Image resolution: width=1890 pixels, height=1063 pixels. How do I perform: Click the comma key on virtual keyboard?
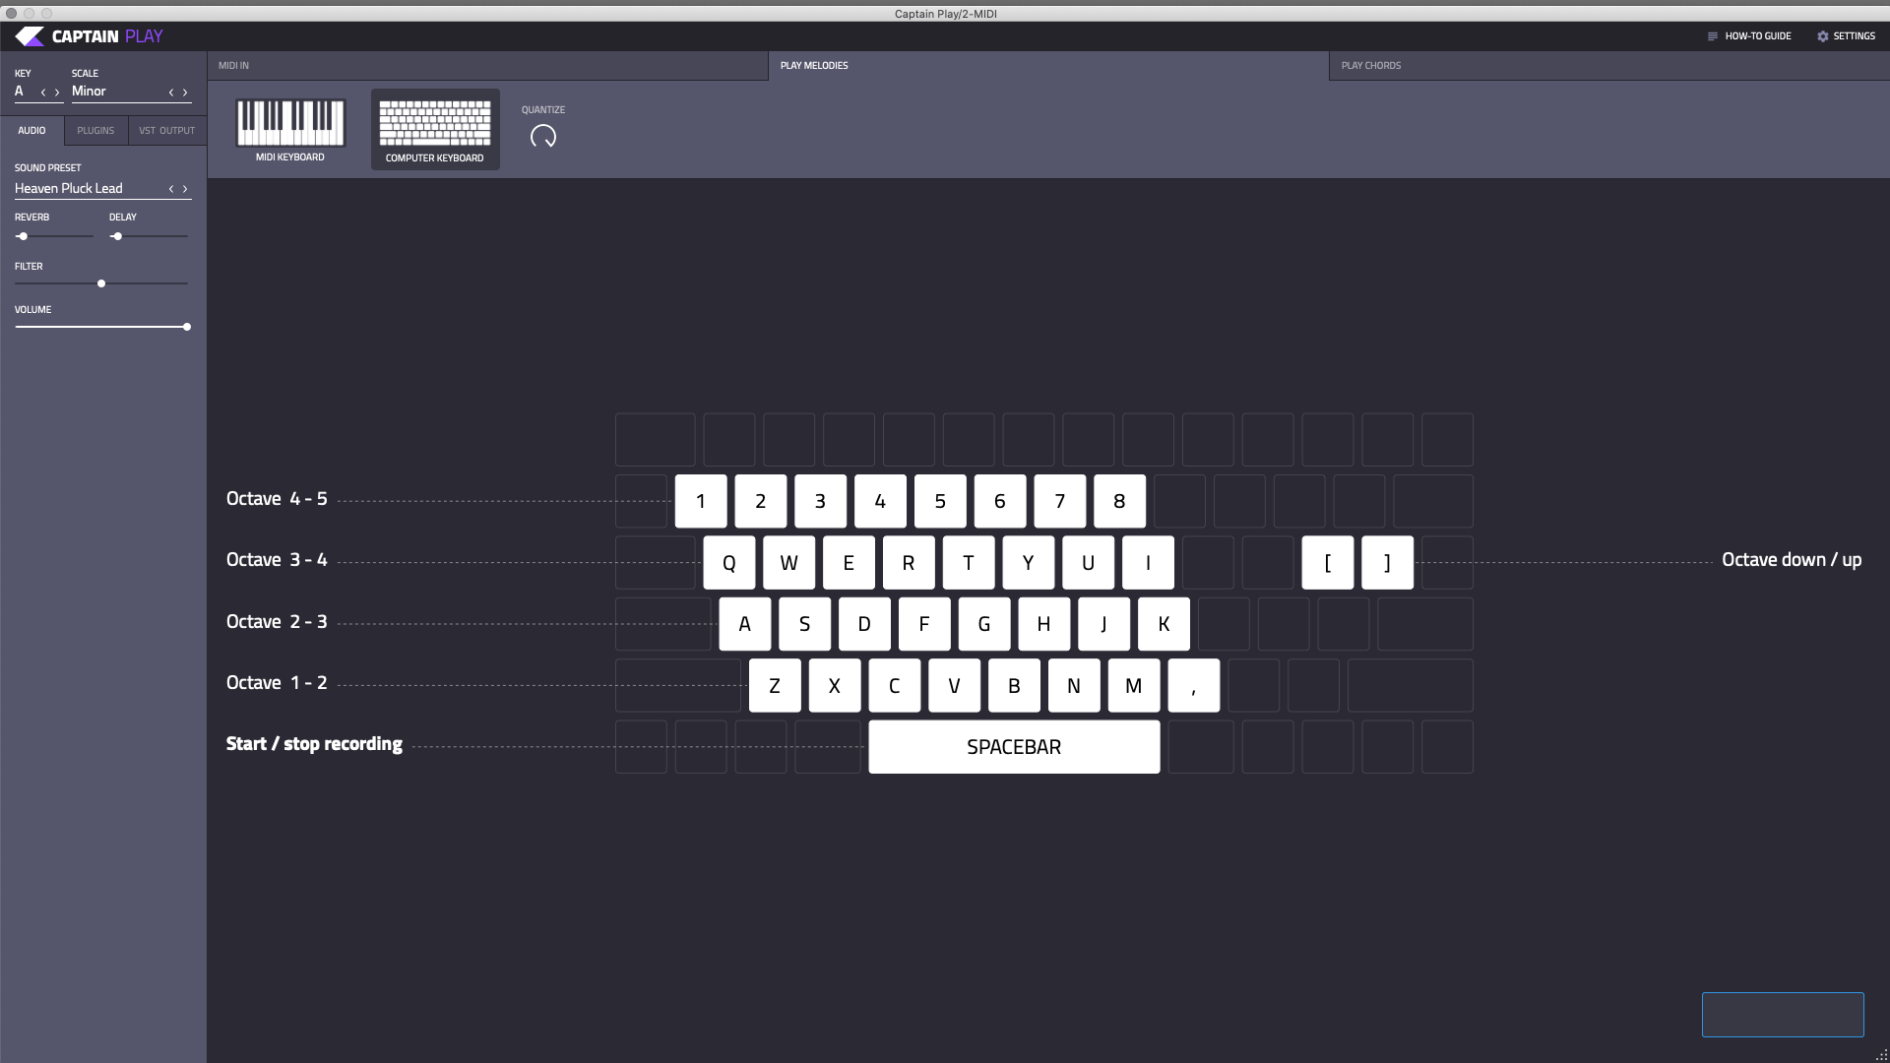(1194, 686)
